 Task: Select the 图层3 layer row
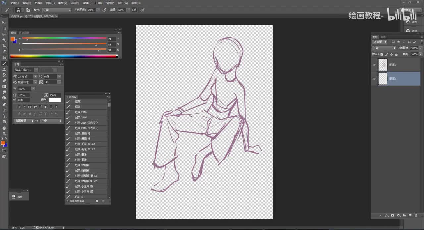[x=402, y=65]
